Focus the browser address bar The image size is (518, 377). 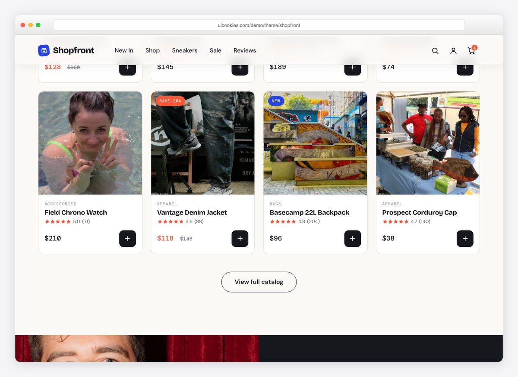[259, 25]
